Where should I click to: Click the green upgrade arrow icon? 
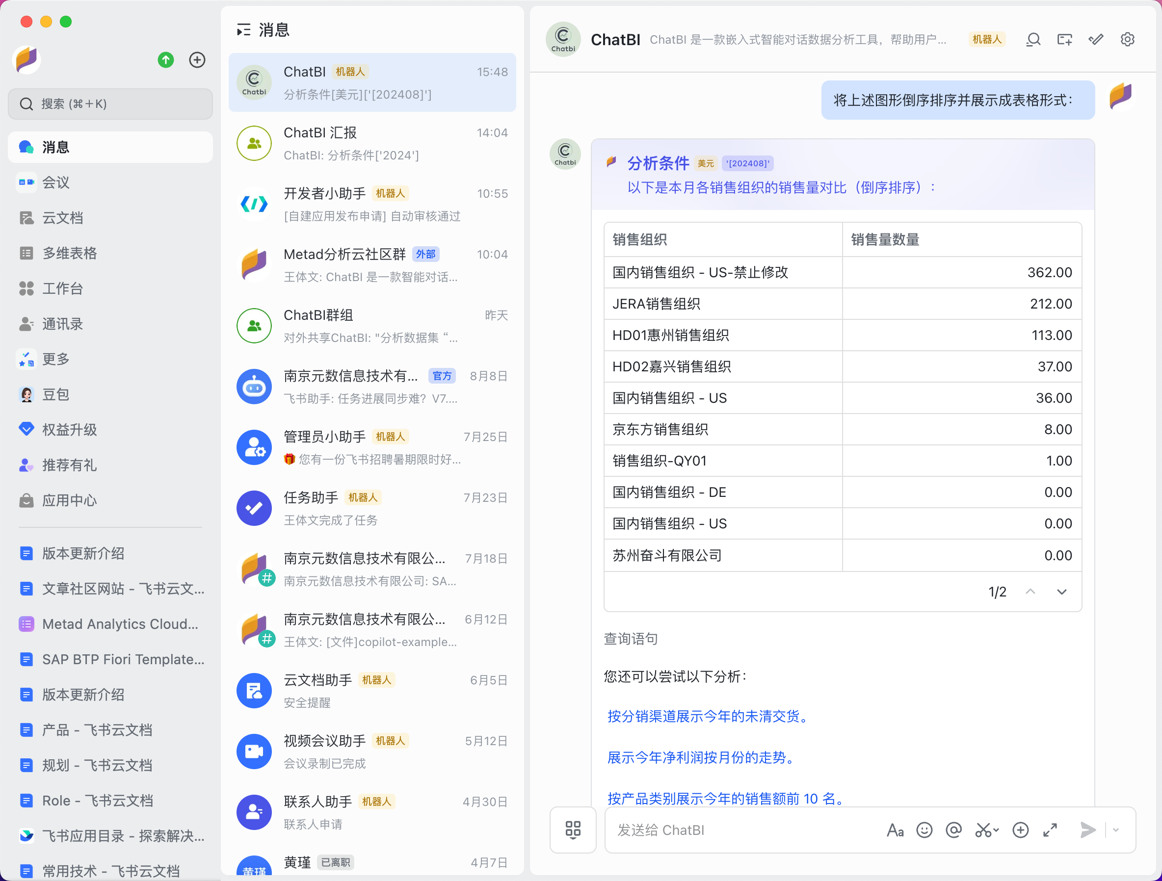[x=166, y=60]
